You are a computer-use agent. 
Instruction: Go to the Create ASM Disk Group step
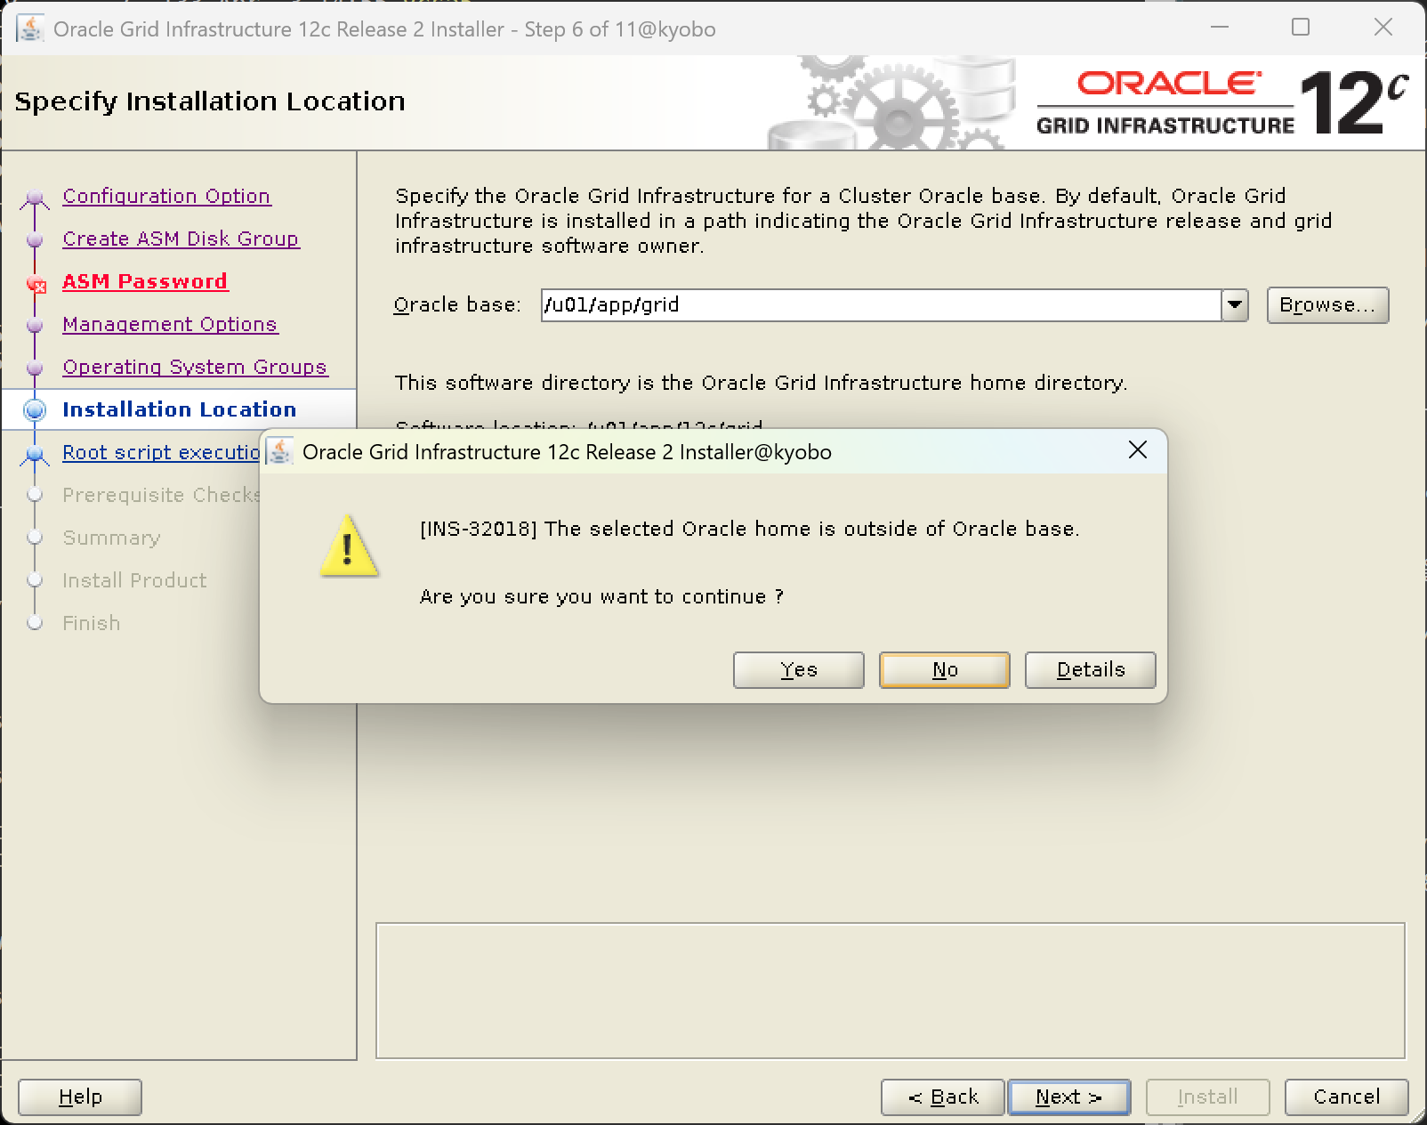pos(181,239)
